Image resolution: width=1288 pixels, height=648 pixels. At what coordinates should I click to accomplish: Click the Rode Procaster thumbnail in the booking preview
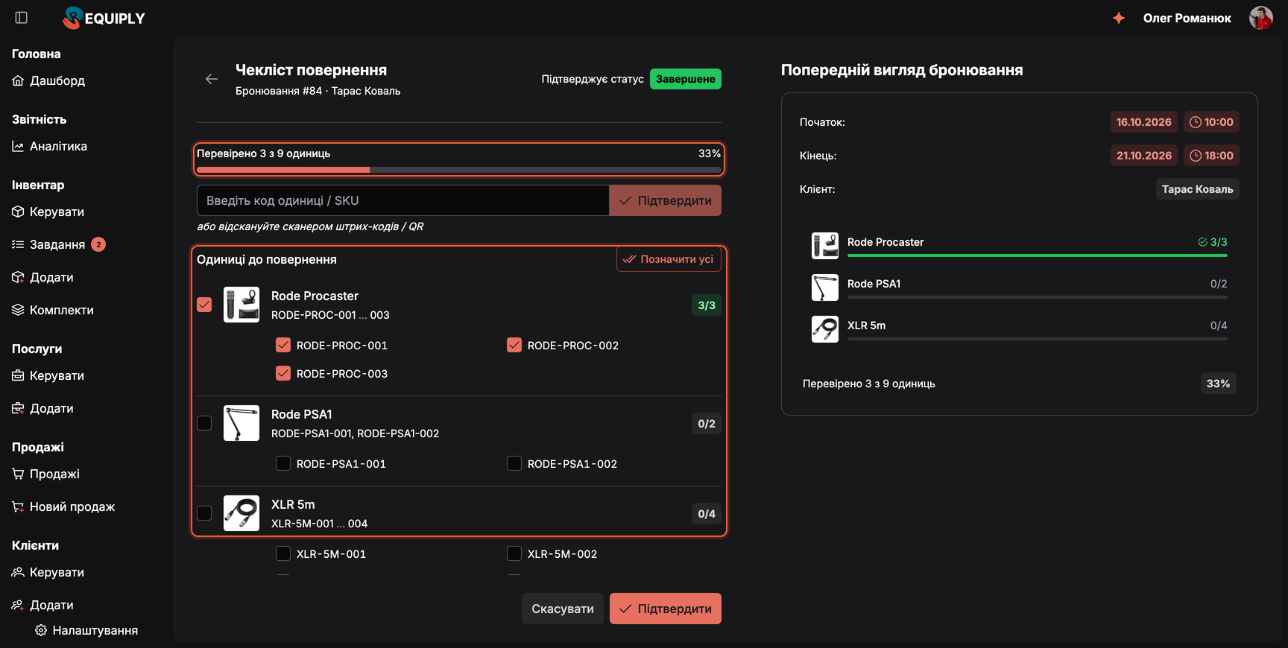point(825,246)
